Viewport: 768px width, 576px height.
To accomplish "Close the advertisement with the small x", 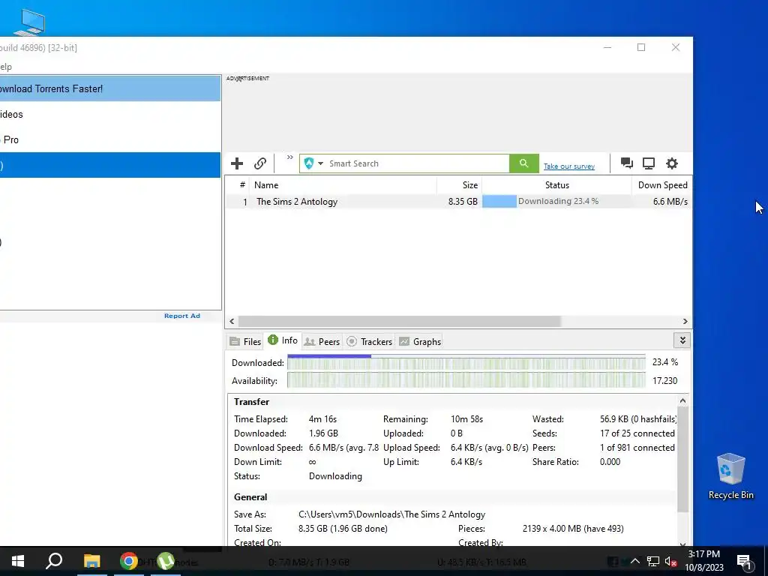I will 239,79.
